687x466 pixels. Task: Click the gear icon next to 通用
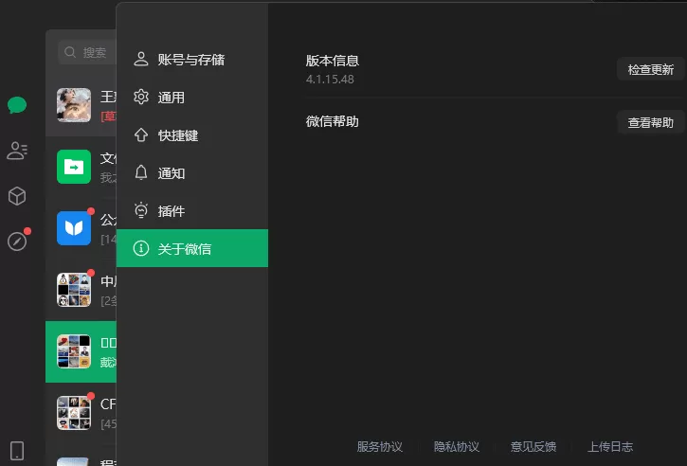[140, 97]
